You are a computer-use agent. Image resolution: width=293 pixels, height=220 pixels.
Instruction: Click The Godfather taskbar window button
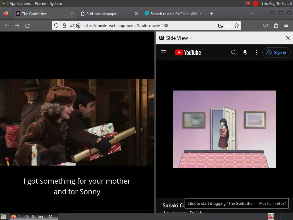(34, 217)
